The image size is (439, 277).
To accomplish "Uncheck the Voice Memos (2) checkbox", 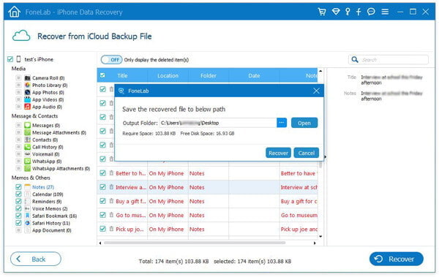I will 18,209.
